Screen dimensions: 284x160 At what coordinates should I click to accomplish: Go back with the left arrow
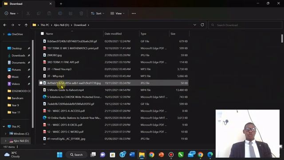(5, 25)
